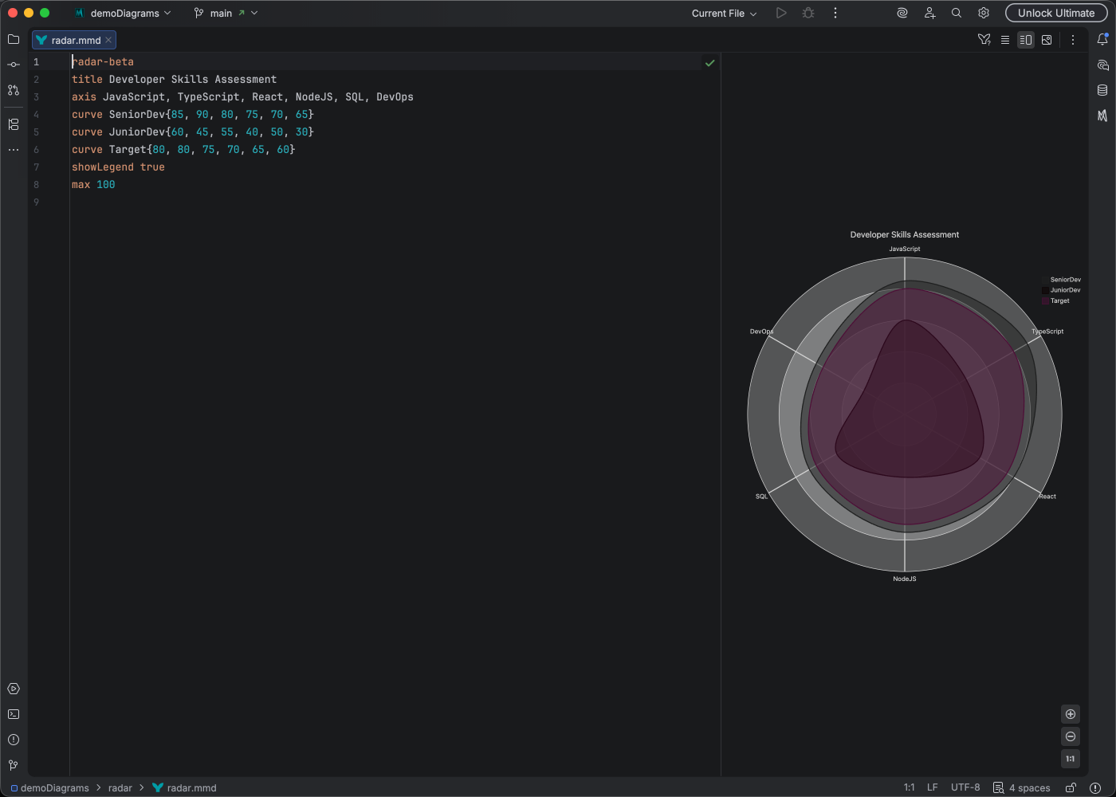Click the UTF-8 encoding indicator in status bar
The width and height of the screenshot is (1116, 797).
point(965,787)
